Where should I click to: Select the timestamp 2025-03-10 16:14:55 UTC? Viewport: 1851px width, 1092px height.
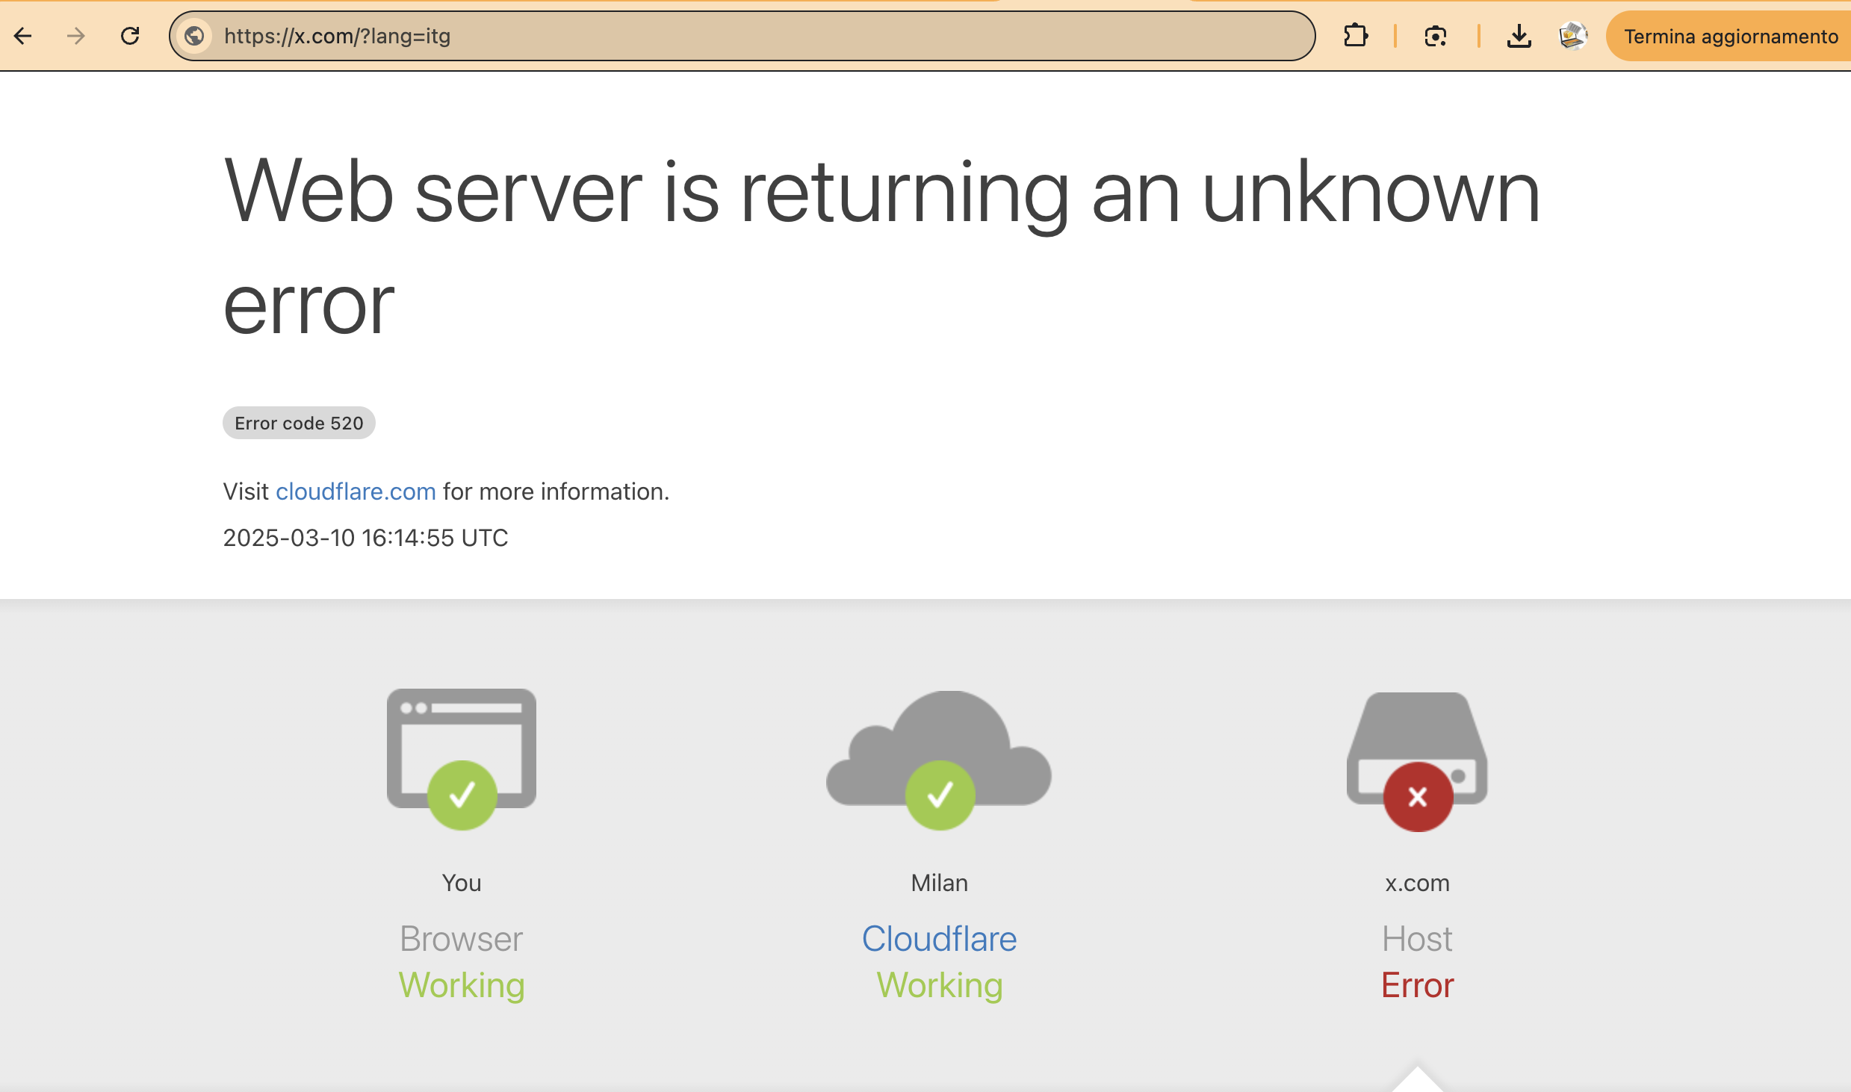coord(365,538)
